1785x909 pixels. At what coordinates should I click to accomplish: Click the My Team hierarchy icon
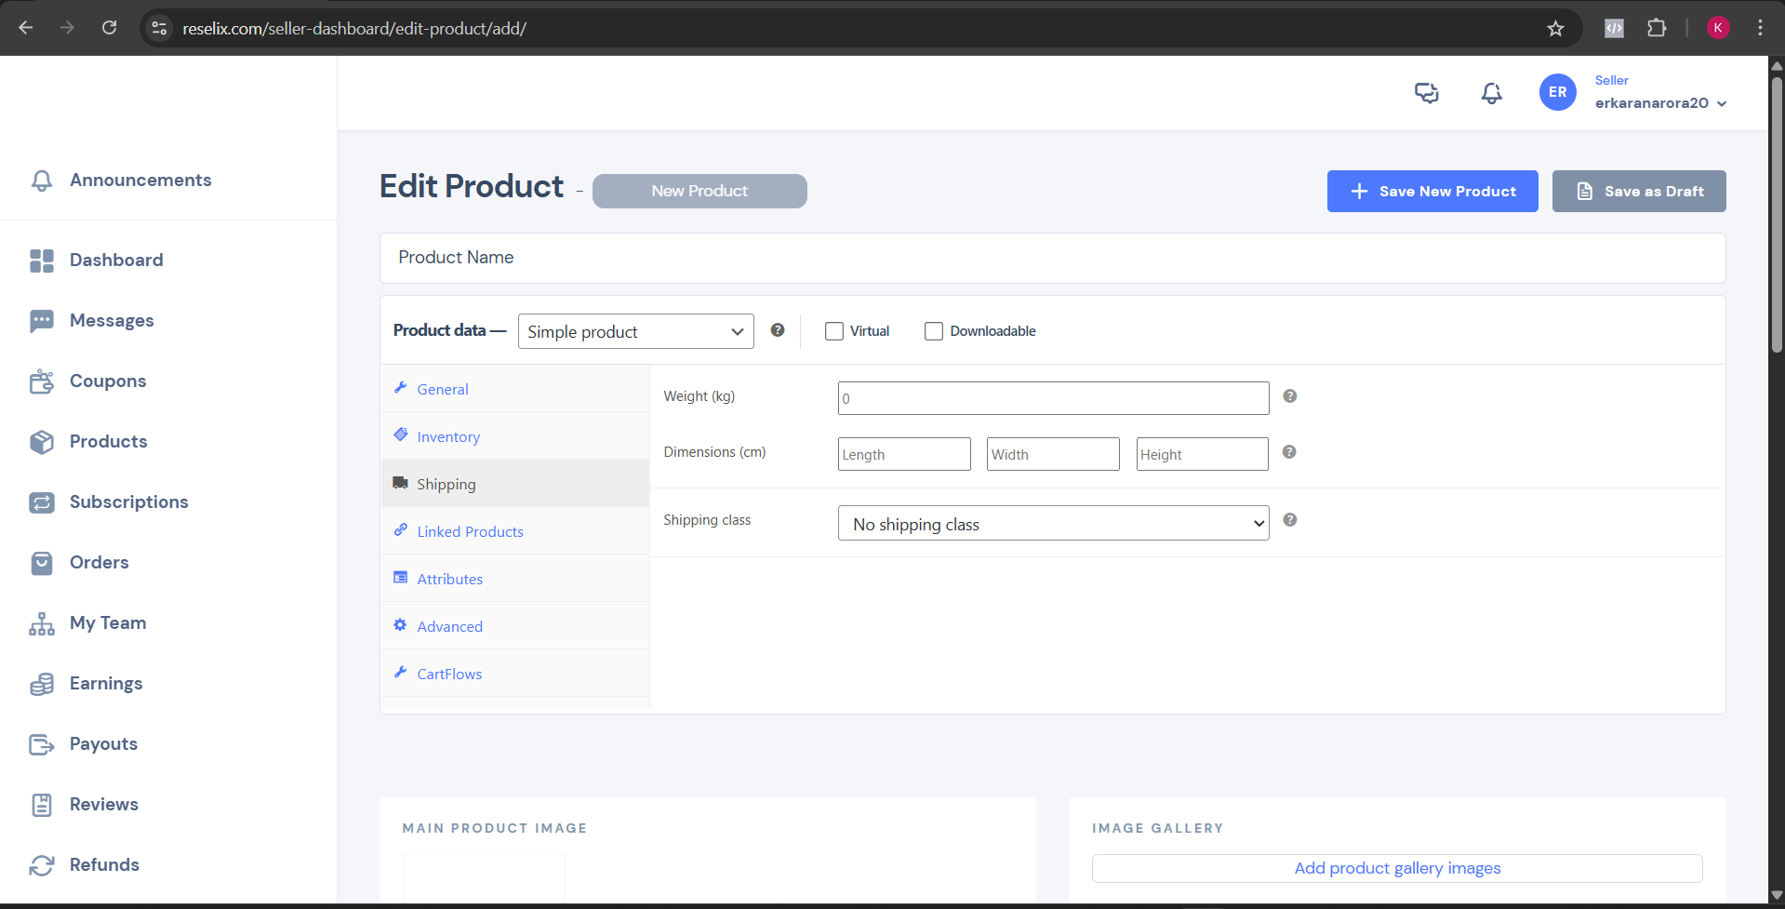tap(41, 623)
